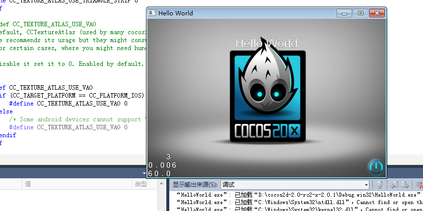
Task: Clear all output using the red X icon
Action: coord(419,185)
